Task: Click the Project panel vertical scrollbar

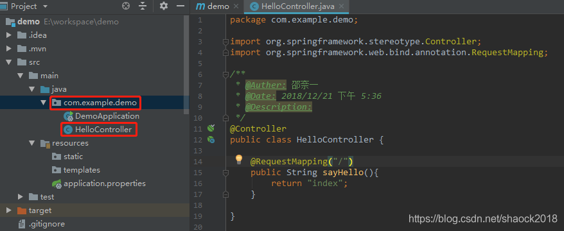Action: coord(186,65)
